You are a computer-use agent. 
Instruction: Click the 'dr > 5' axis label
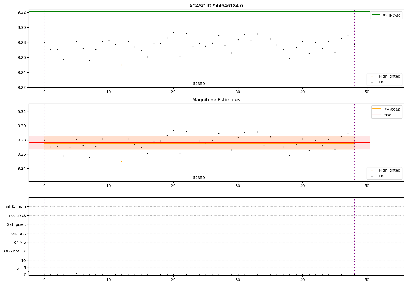point(20,242)
